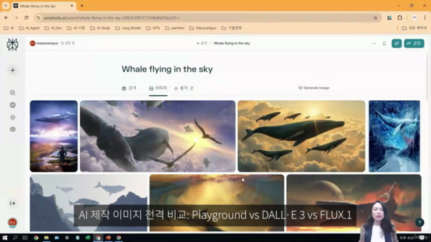
Task: Open 기업관련 bookmarks folder
Action: (x=232, y=28)
